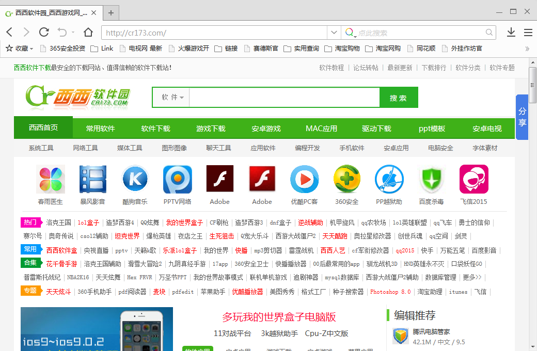Select the 安卓电视 nav tab
This screenshot has height=351, width=537.
coord(487,129)
